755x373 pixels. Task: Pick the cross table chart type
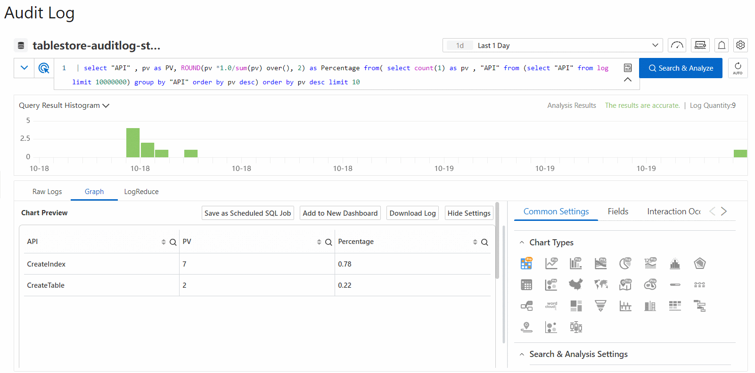pos(675,306)
